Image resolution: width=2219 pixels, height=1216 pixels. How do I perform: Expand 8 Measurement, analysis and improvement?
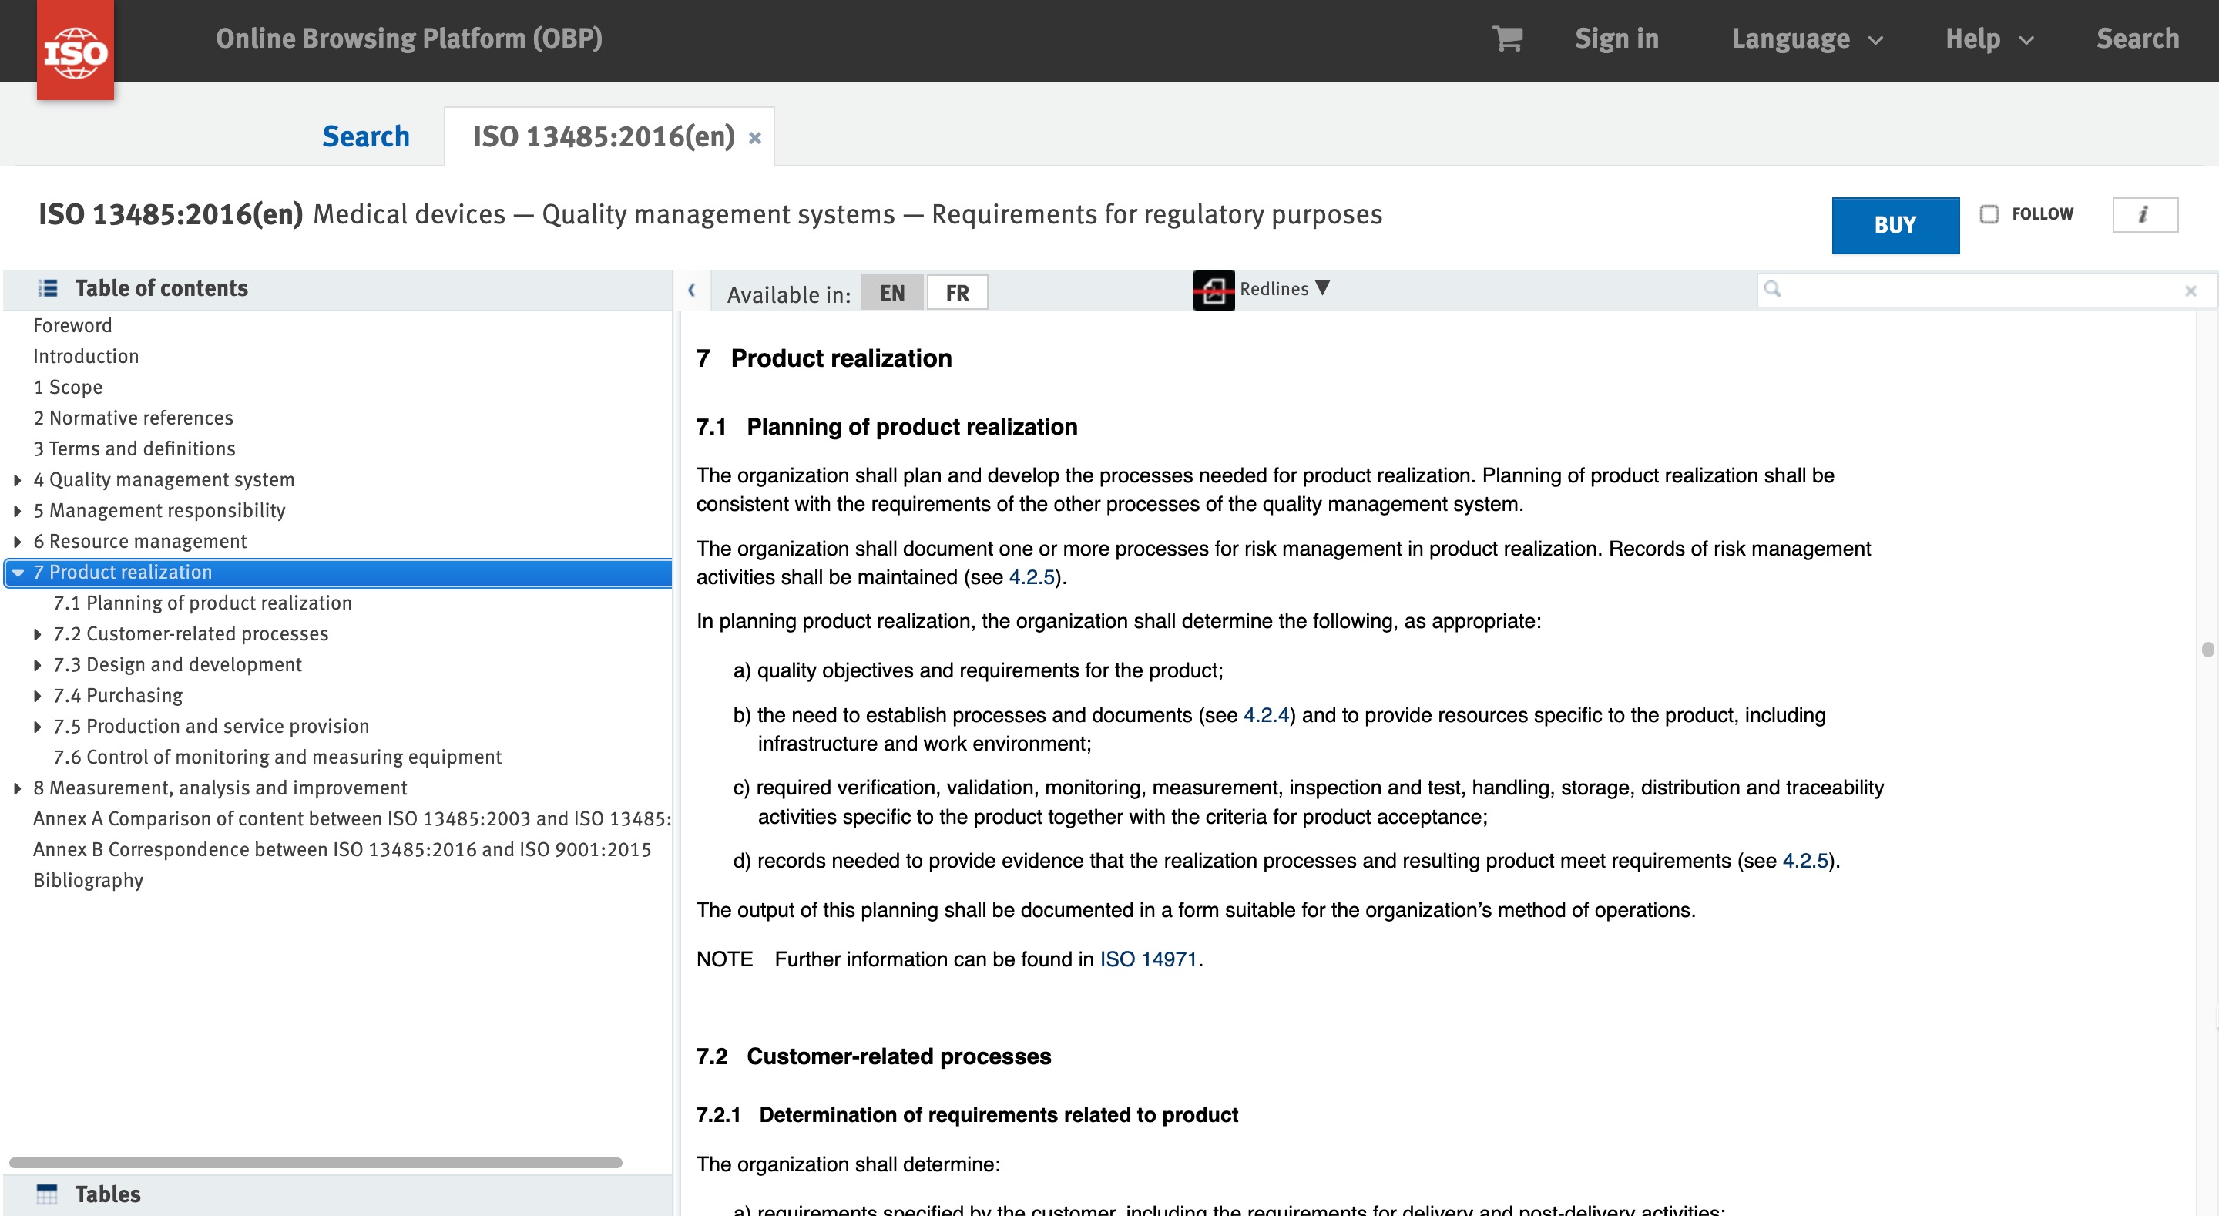17,788
